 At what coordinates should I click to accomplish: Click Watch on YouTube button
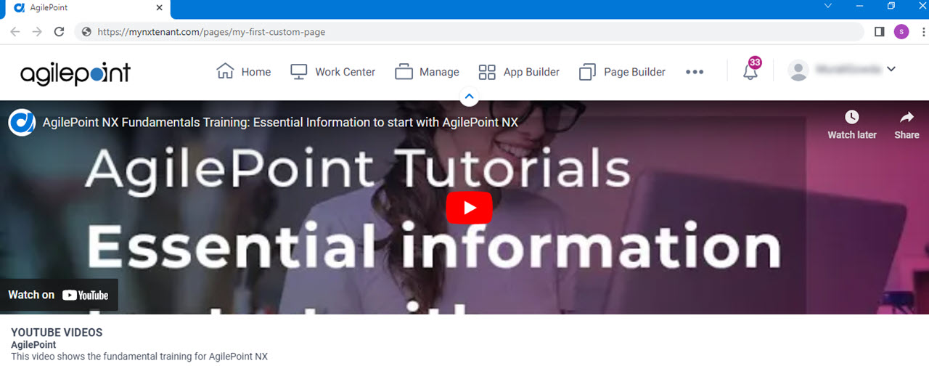point(59,295)
